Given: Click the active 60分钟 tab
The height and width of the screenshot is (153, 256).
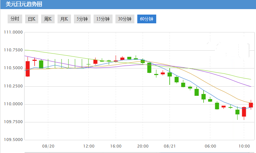Looking at the screenshot, I should [146, 19].
